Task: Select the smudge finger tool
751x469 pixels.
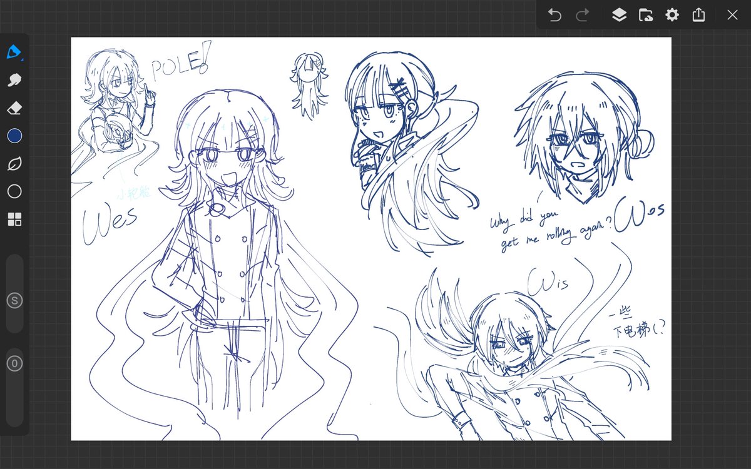Action: coord(14,79)
